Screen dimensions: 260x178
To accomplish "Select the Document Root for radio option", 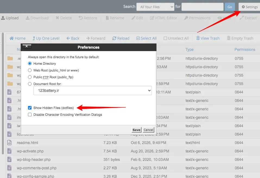I will point(30,84).
